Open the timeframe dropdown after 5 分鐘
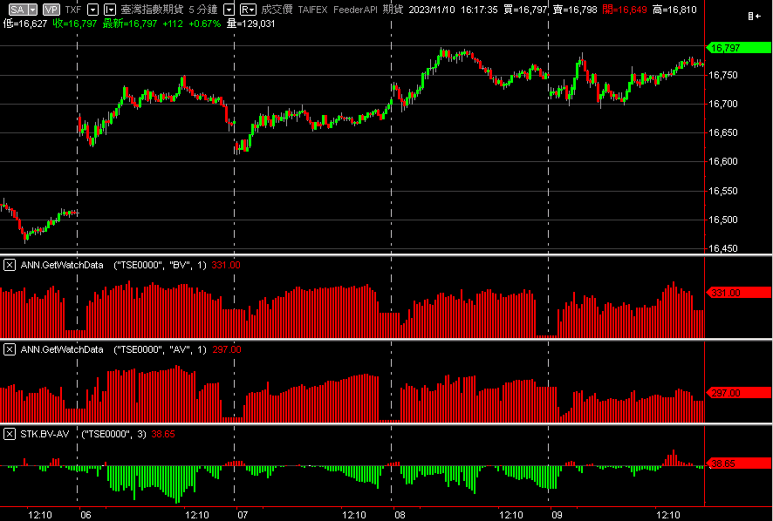 (x=229, y=10)
